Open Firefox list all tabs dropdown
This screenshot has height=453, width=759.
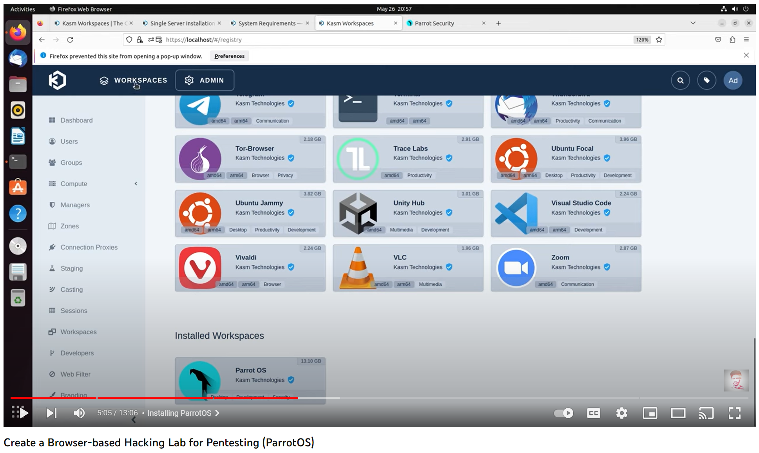coord(693,23)
